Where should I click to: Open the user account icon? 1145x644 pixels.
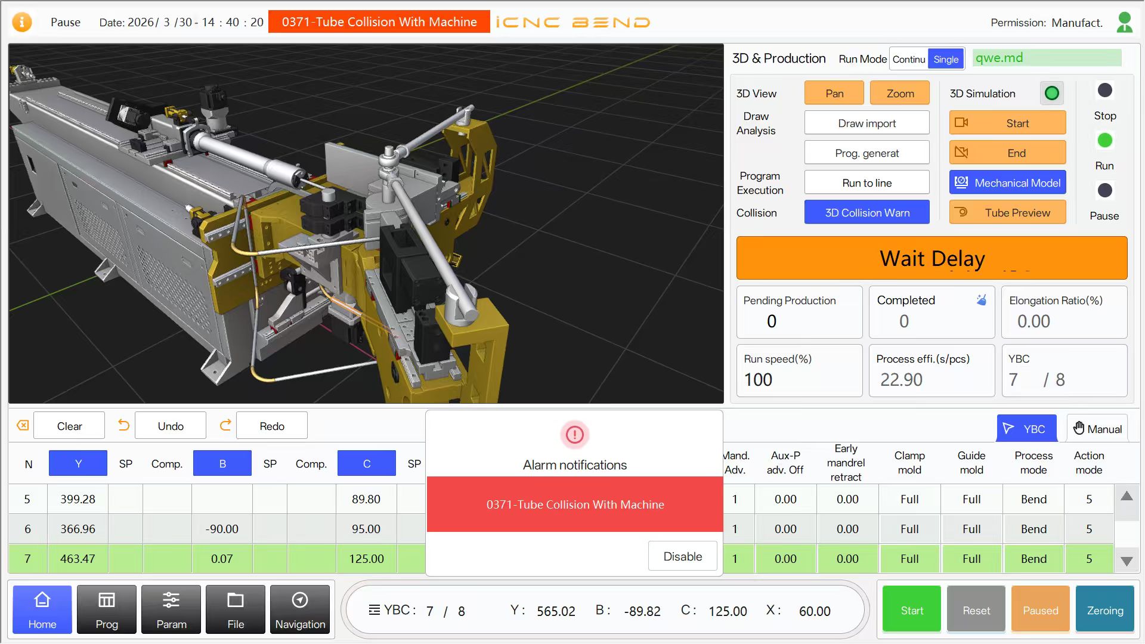1124,23
